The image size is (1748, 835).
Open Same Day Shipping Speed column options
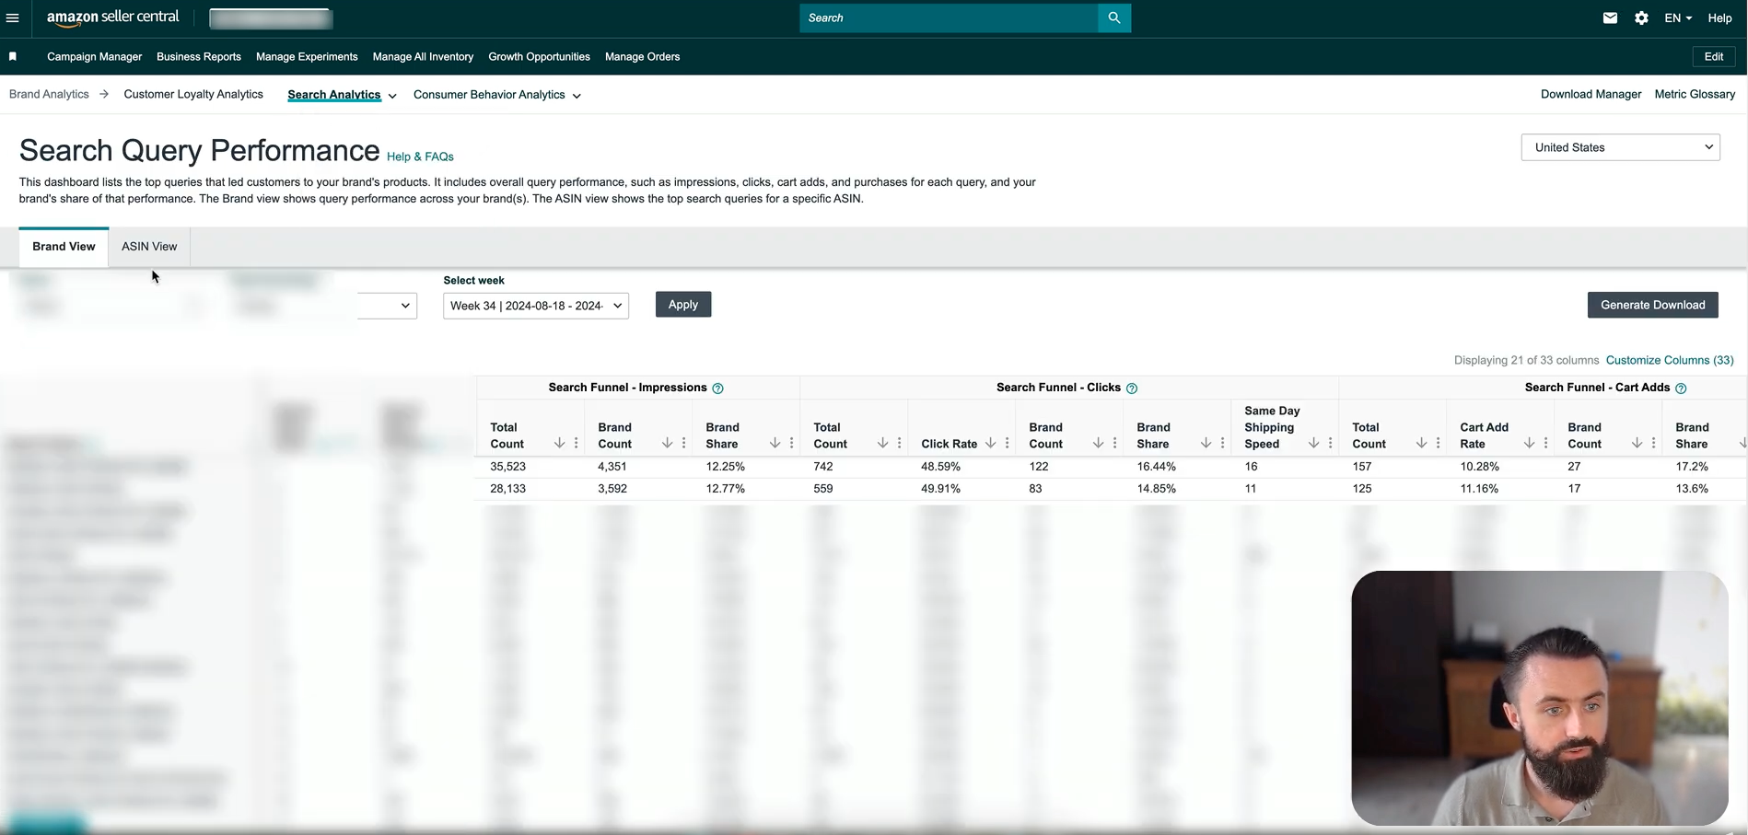[1331, 444]
